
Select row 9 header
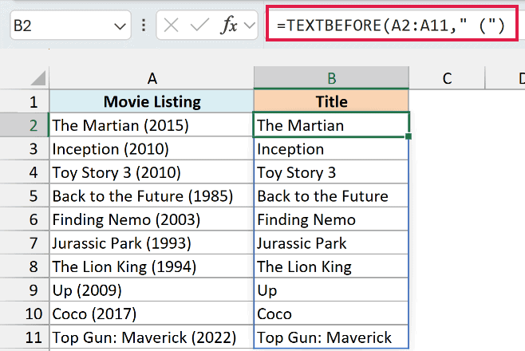click(x=25, y=290)
